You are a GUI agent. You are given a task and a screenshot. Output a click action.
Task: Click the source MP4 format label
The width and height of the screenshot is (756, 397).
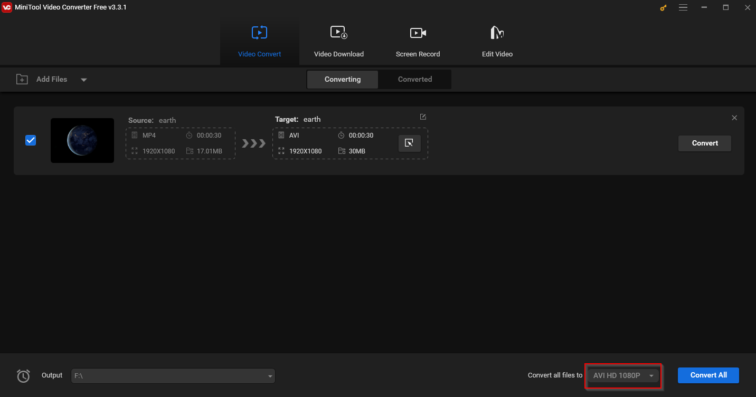pos(149,135)
